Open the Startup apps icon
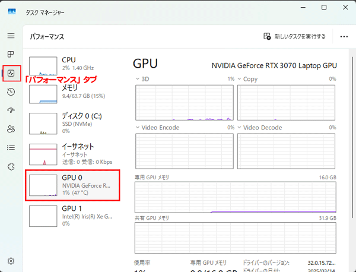The height and width of the screenshot is (272, 356). (x=11, y=110)
